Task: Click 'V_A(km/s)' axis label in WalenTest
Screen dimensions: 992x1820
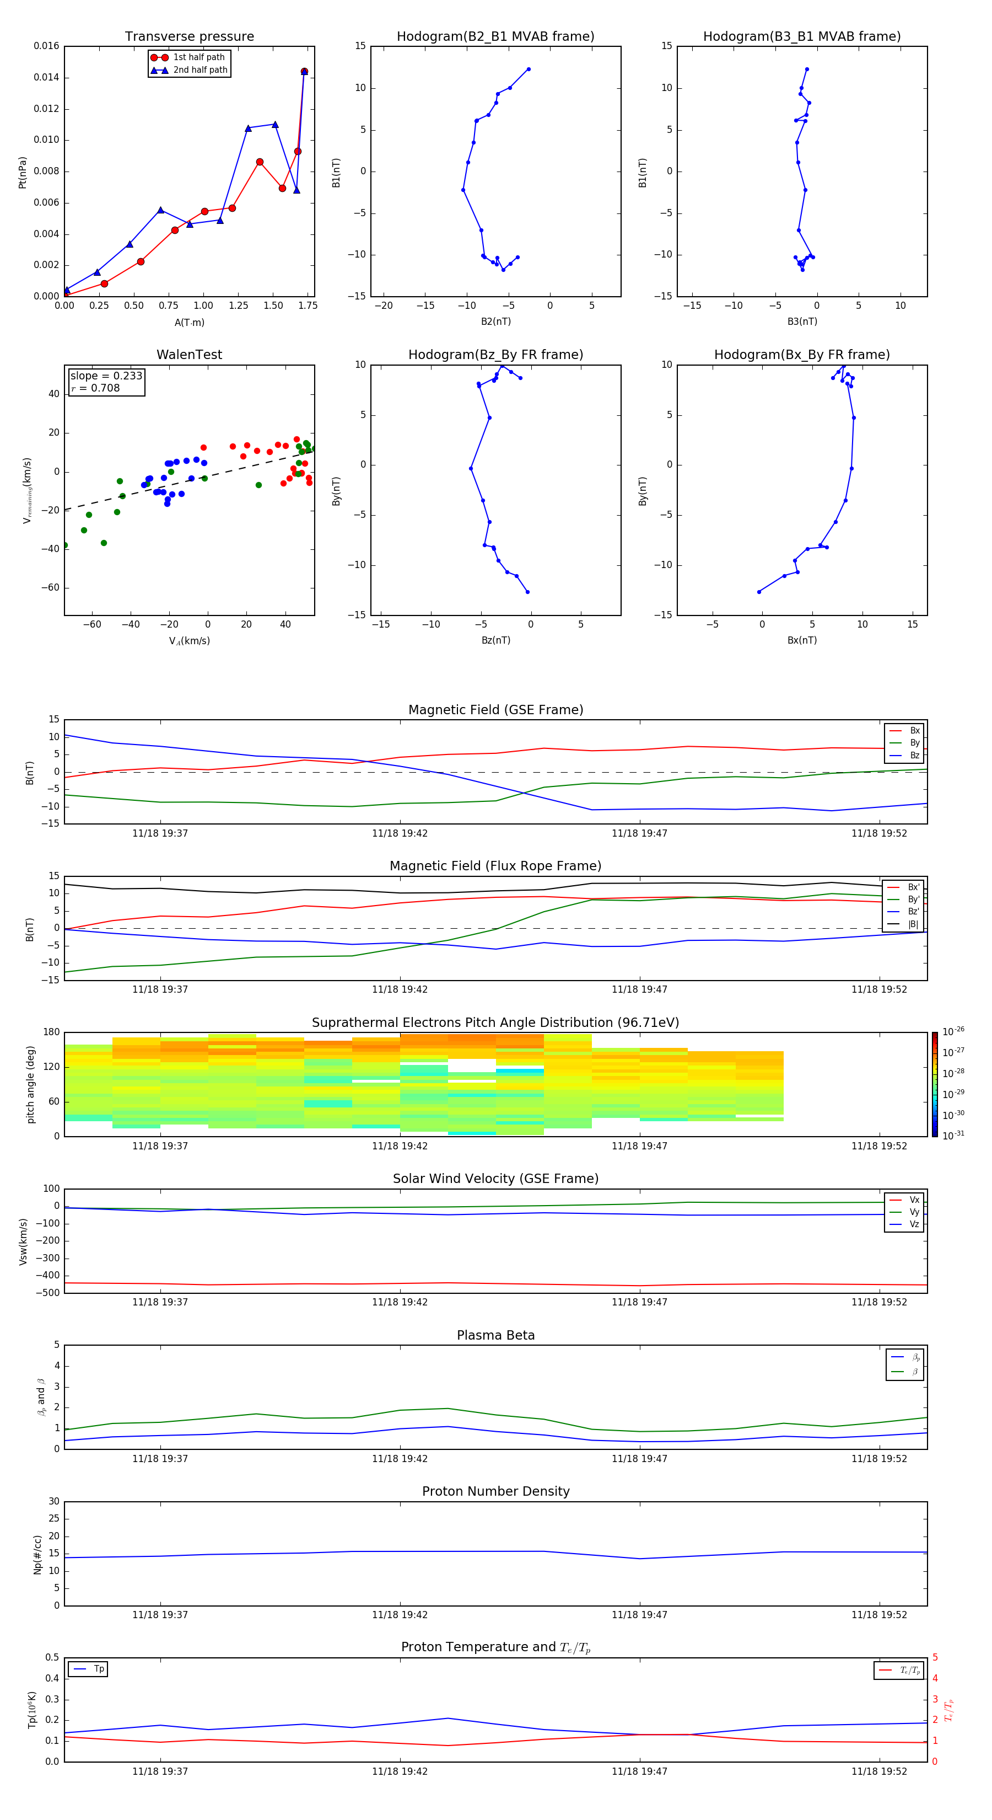Action: 189,641
